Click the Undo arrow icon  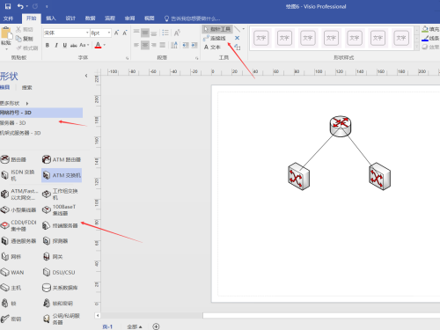[x=20, y=6]
